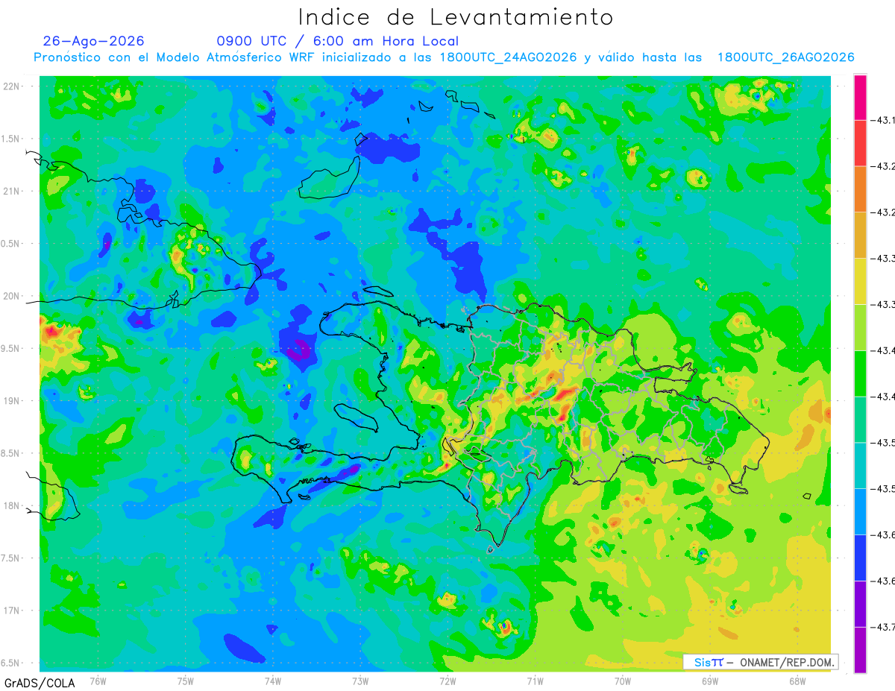Click the 'GrADS/COLA' credit label
Viewport: 895px width, 691px height.
pos(40,683)
